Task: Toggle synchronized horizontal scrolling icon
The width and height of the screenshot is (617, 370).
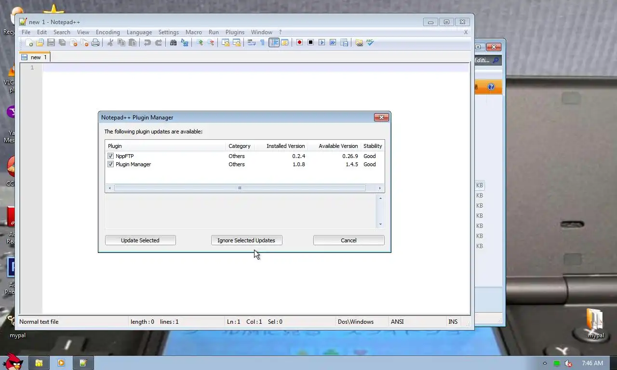Action: click(x=236, y=42)
